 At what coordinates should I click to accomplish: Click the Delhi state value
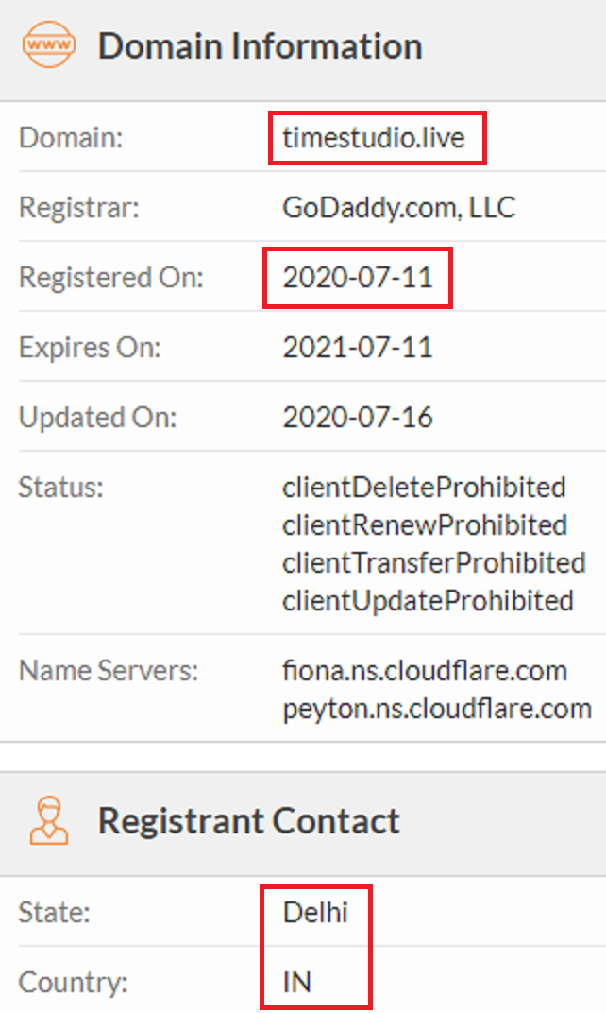click(315, 913)
